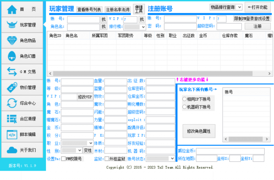Open the 玩家管理 sidebar item

click(x=22, y=25)
